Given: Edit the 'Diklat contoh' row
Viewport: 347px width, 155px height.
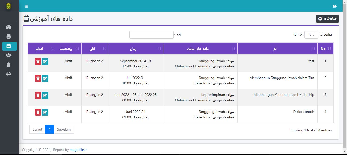Looking at the screenshot, I should pyautogui.click(x=45, y=112).
